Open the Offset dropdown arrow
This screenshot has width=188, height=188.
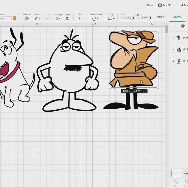tap(82, 18)
